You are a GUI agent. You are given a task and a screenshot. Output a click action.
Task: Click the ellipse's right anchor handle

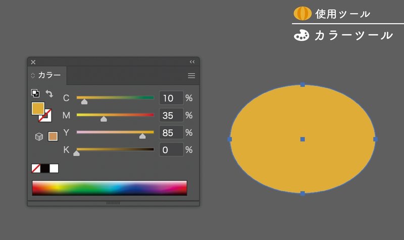[x=375, y=139]
